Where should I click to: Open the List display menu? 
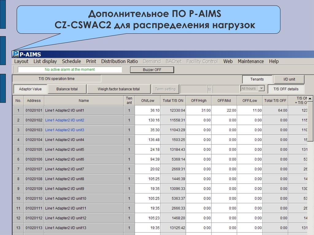pyautogui.click(x=45, y=61)
